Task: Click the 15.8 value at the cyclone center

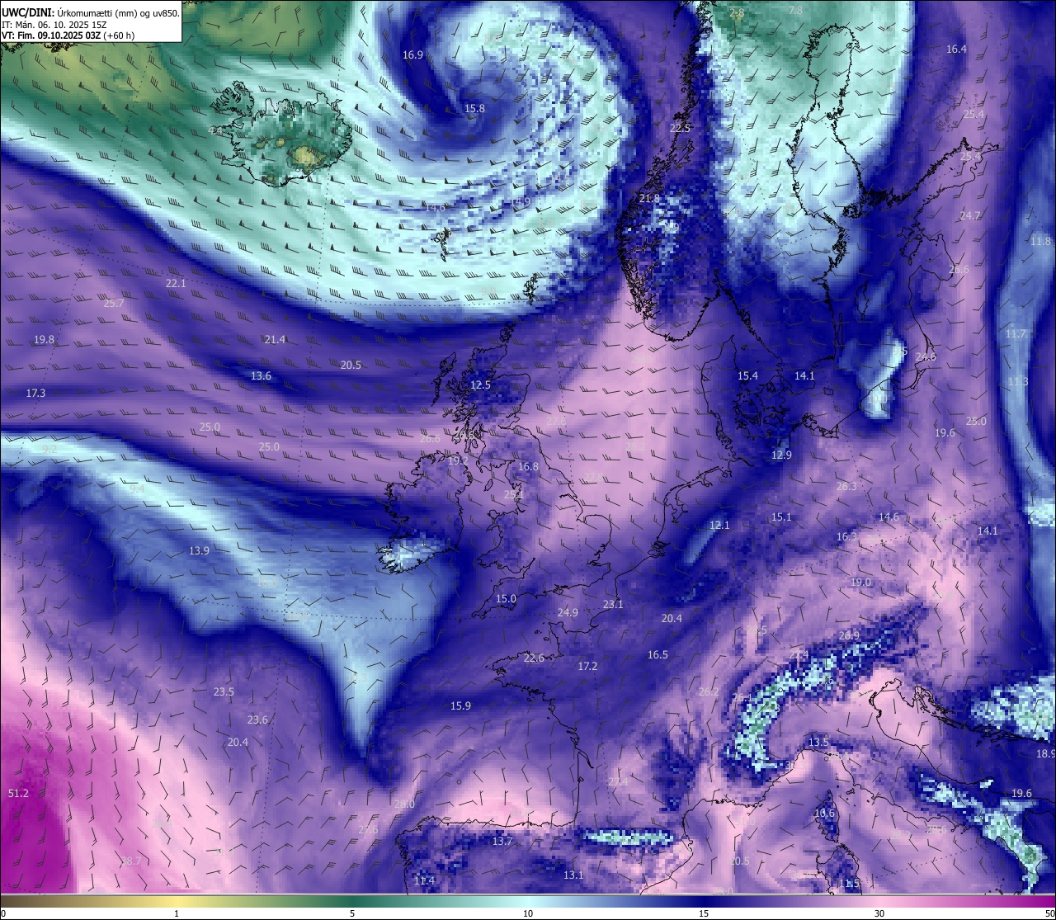Action: (474, 109)
